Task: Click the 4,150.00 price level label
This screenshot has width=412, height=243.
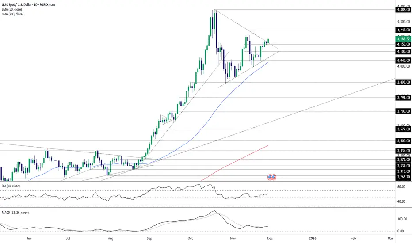Action: click(403, 44)
